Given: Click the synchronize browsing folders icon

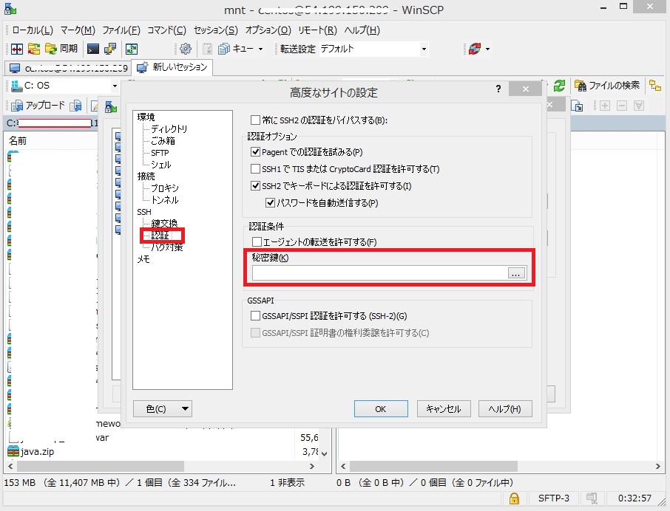Looking at the screenshot, I should point(34,49).
